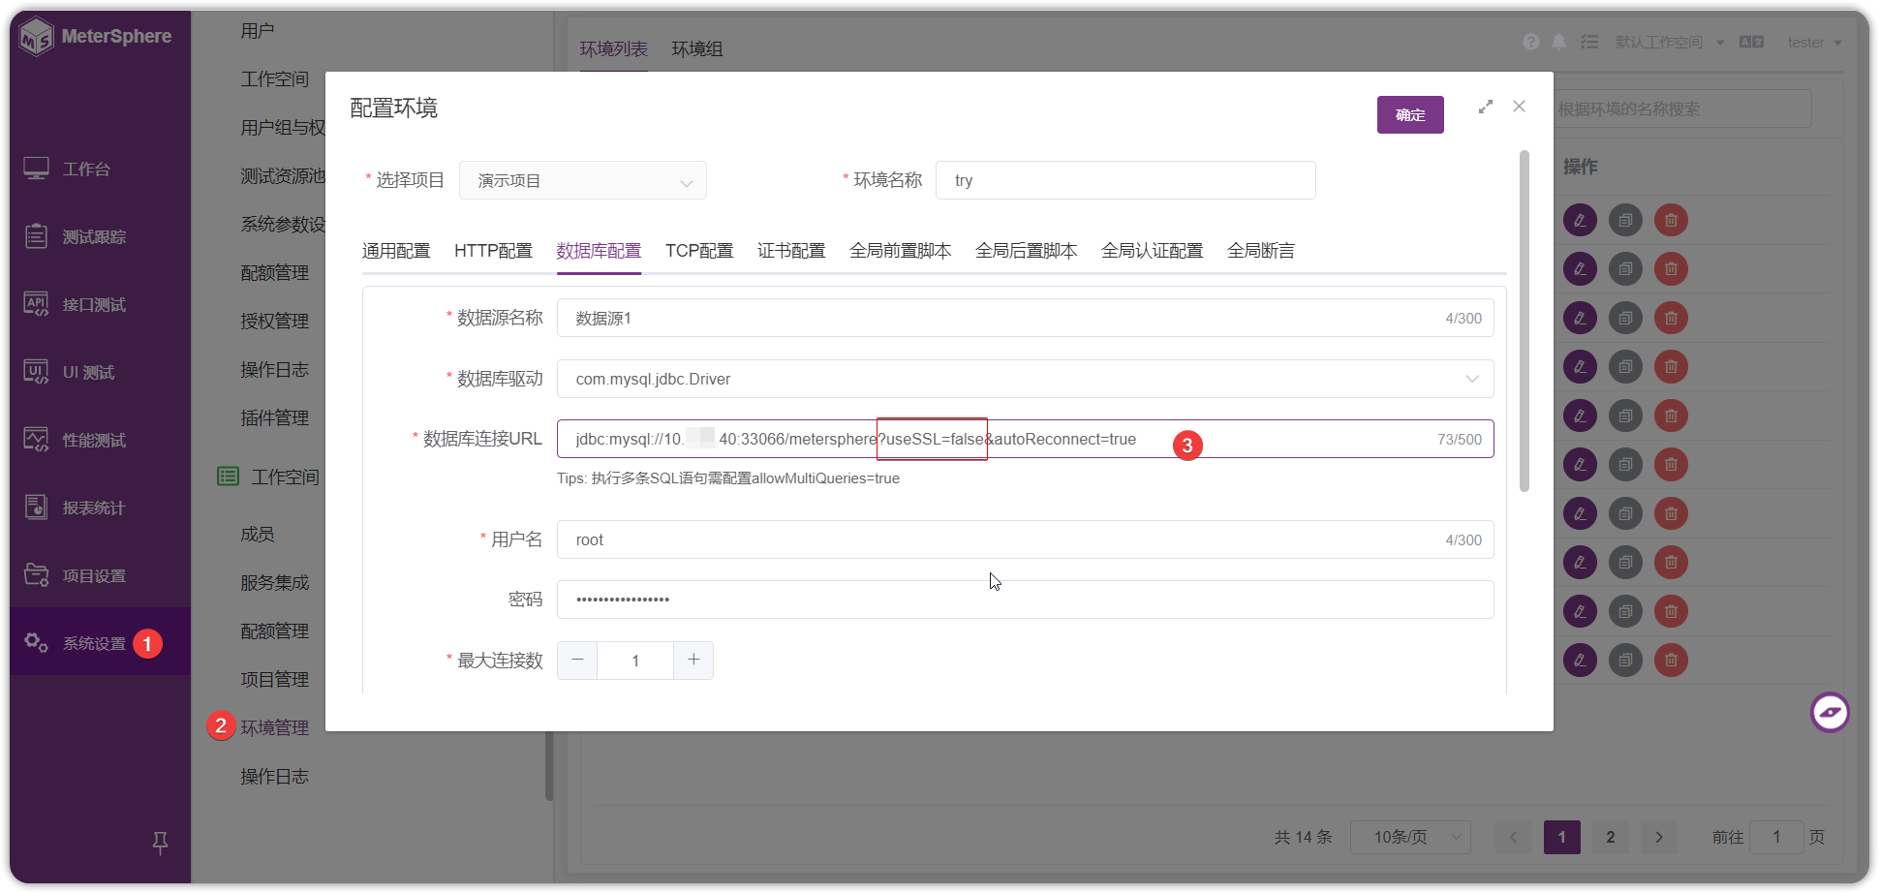Open 环境管理 in the settings menu
Screen dimensions: 1879x893
coord(274,727)
